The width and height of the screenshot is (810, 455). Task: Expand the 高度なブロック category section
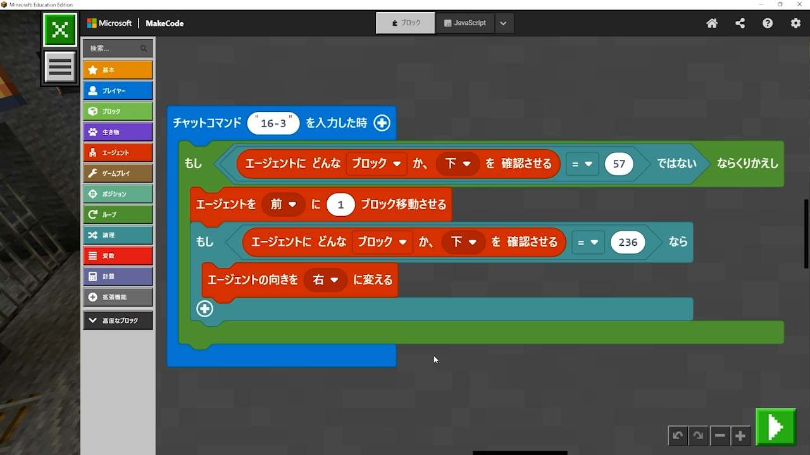pos(118,320)
